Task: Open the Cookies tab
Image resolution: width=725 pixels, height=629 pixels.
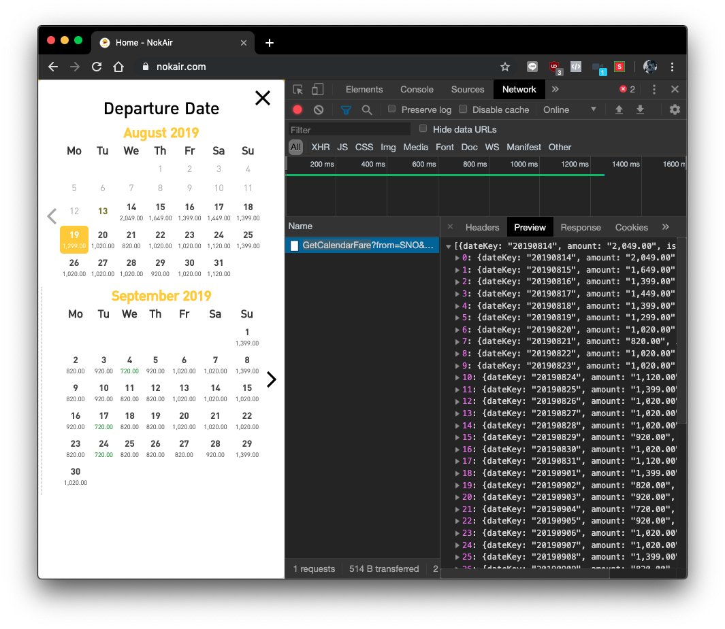Action: 631,227
